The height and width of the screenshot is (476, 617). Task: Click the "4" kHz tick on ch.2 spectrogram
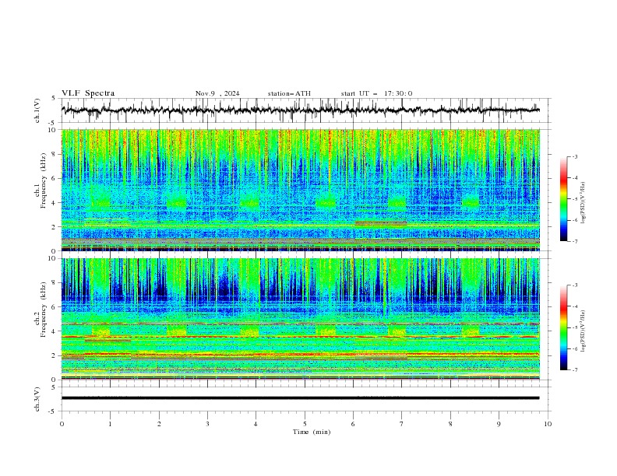tap(55, 331)
